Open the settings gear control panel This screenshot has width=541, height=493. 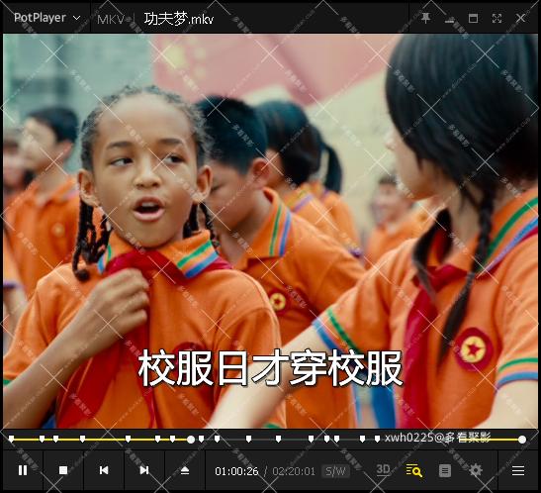(x=476, y=470)
